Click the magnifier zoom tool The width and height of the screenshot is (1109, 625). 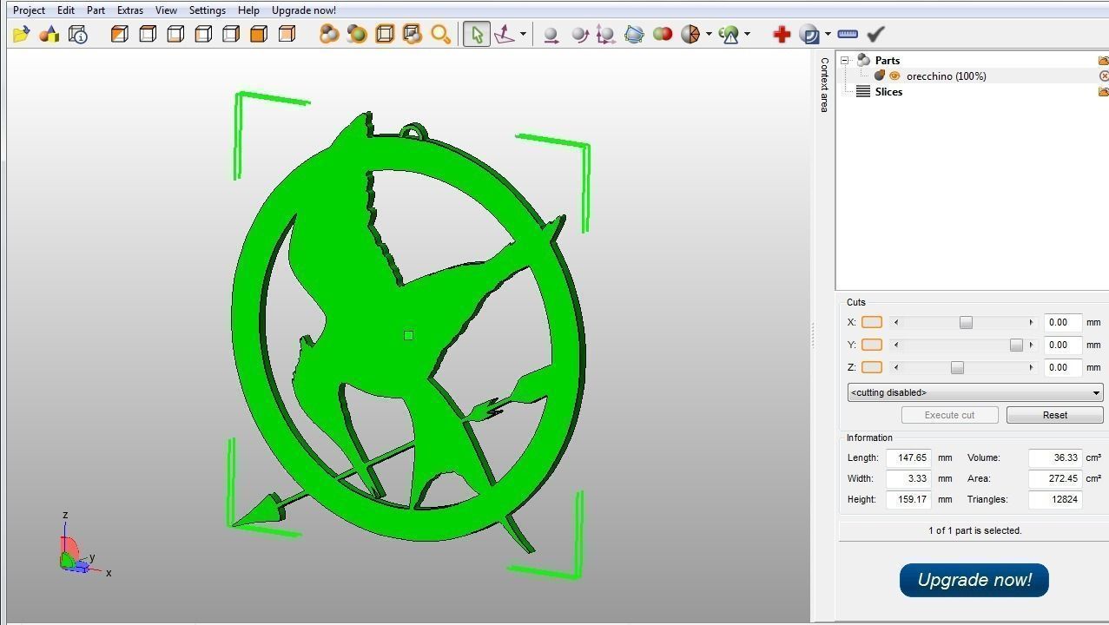441,34
